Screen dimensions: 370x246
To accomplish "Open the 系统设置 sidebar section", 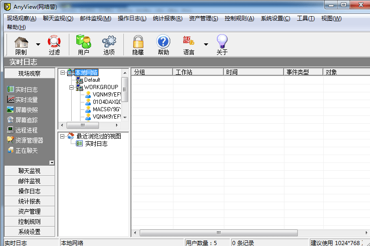I will click(30, 231).
